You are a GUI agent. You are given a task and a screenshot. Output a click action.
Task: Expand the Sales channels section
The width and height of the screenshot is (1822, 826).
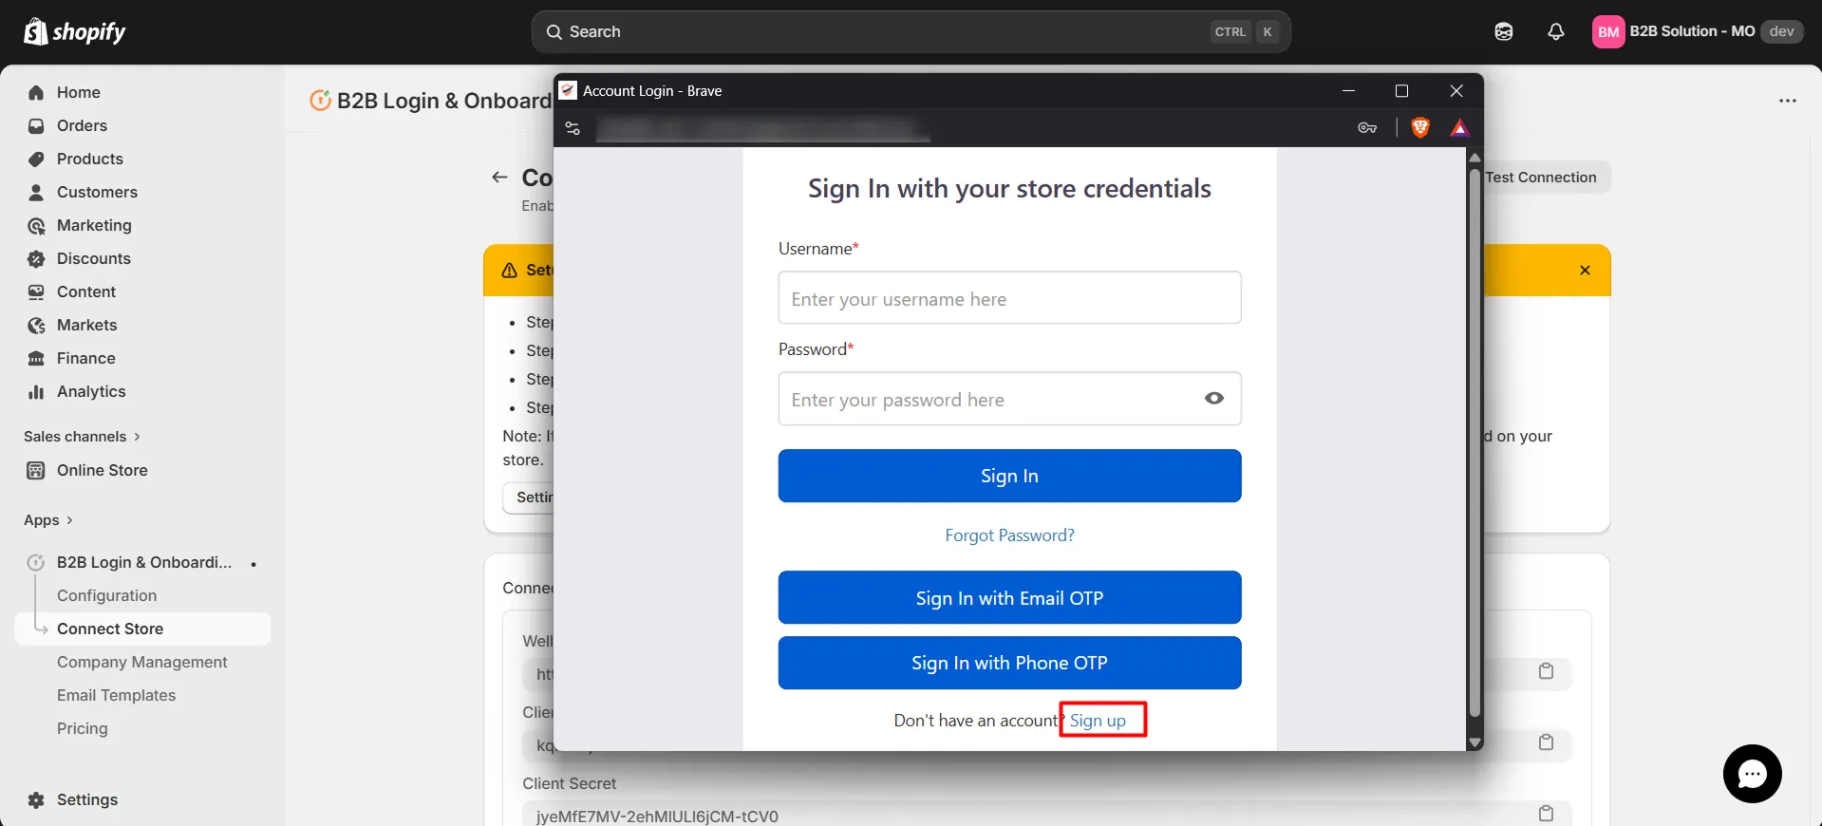click(x=136, y=436)
